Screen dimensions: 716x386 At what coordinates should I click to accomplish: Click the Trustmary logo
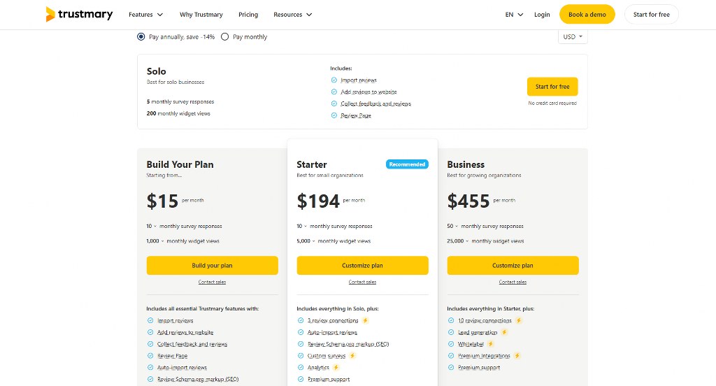tap(79, 14)
